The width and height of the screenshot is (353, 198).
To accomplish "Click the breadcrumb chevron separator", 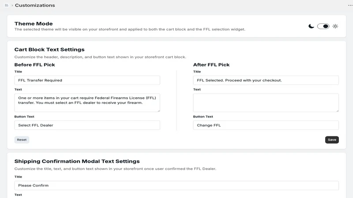I will (x=12, y=5).
